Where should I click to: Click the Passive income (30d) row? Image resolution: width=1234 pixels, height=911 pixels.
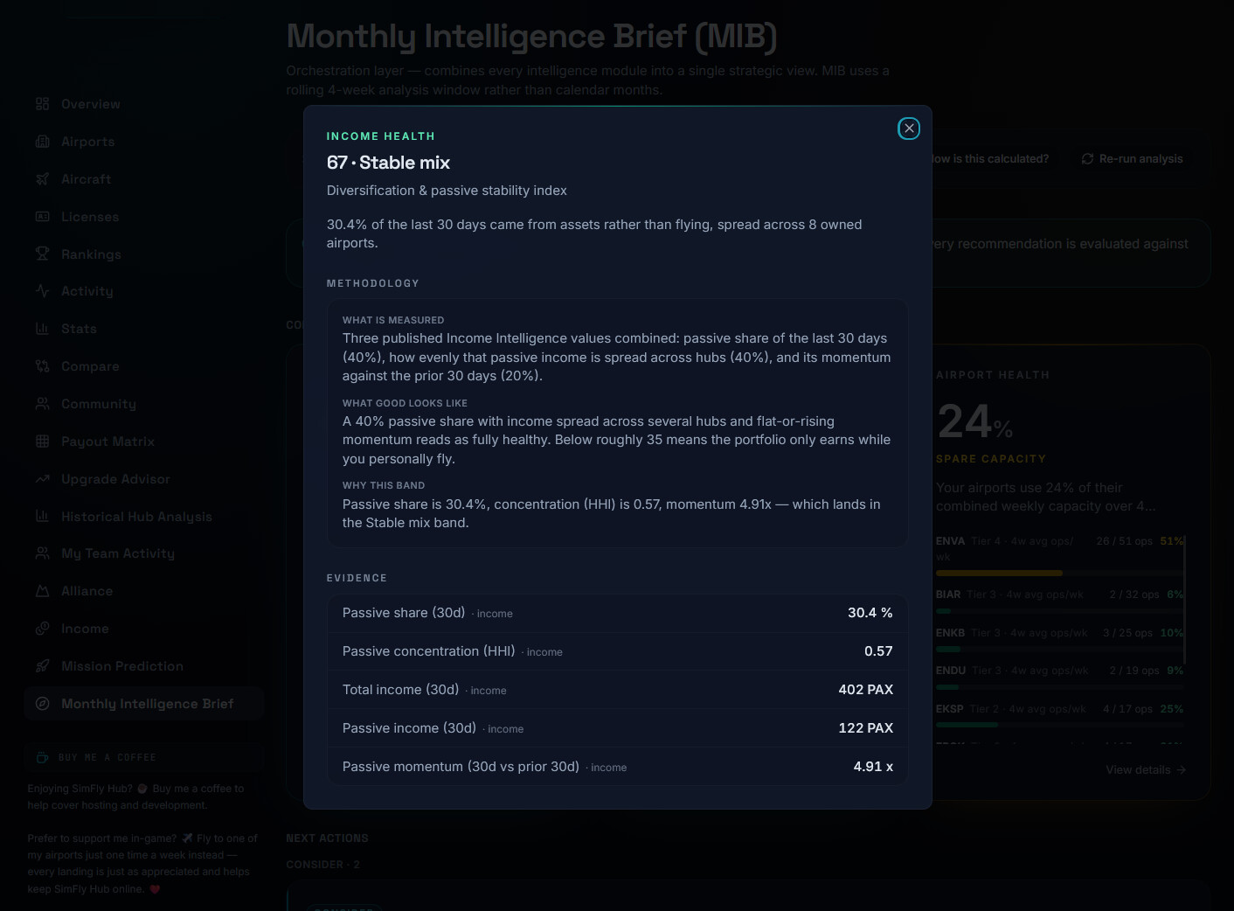tap(617, 728)
